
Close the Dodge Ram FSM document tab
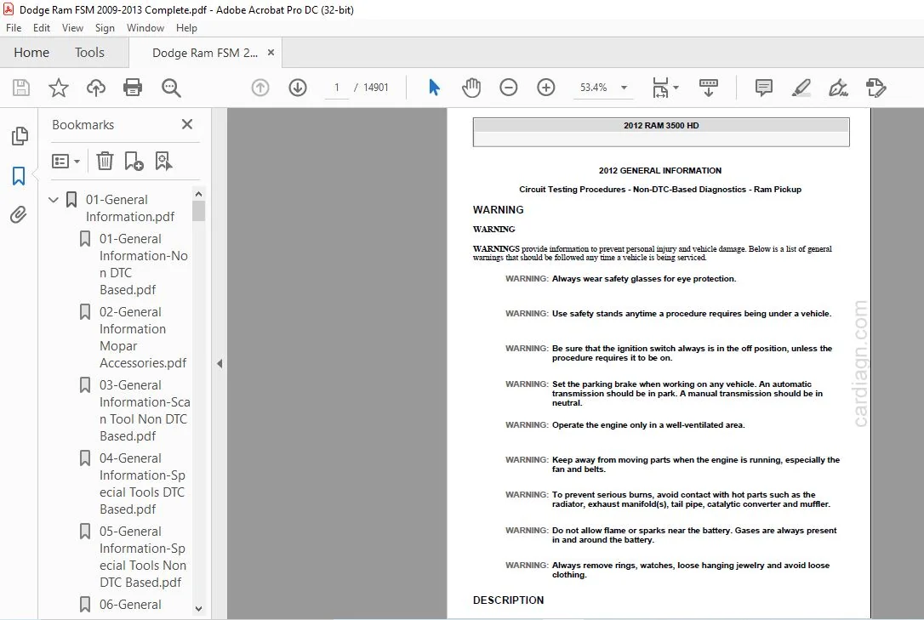pos(271,53)
